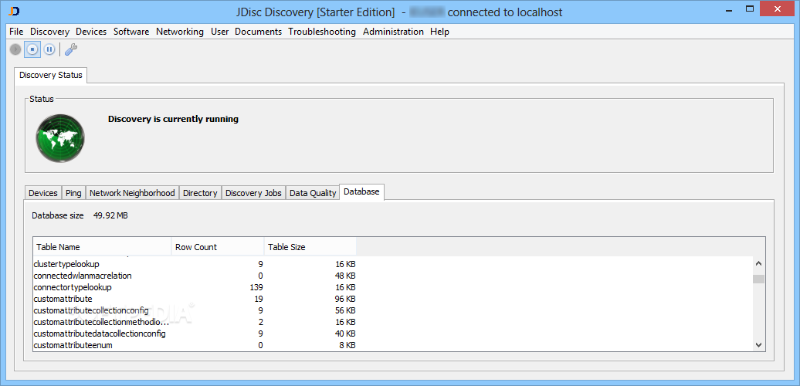Select the customattributedatacollectionconfig row
The image size is (800, 386).
393,334
